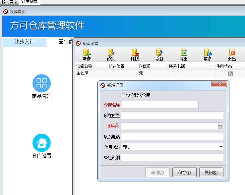Sort by 所在位置 column header
This screenshot has height=195, width=245.
[x=123, y=66]
